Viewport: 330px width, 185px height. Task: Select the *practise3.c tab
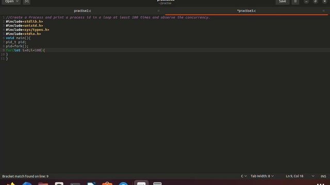(246, 11)
